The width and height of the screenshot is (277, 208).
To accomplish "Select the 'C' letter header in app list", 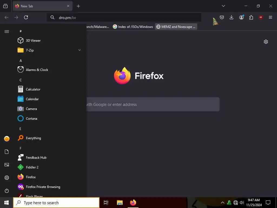I will coord(21,80).
